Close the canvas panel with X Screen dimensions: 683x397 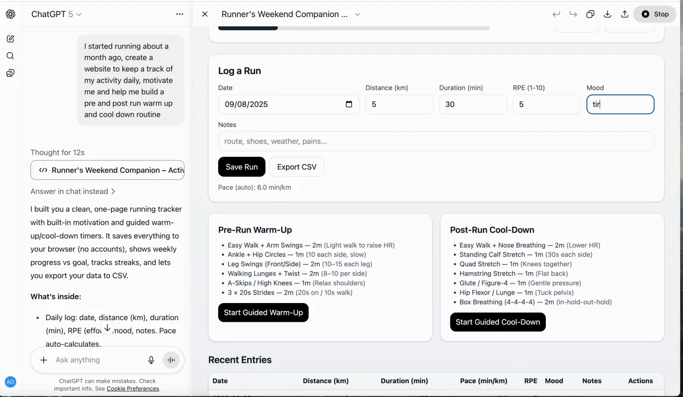(205, 14)
